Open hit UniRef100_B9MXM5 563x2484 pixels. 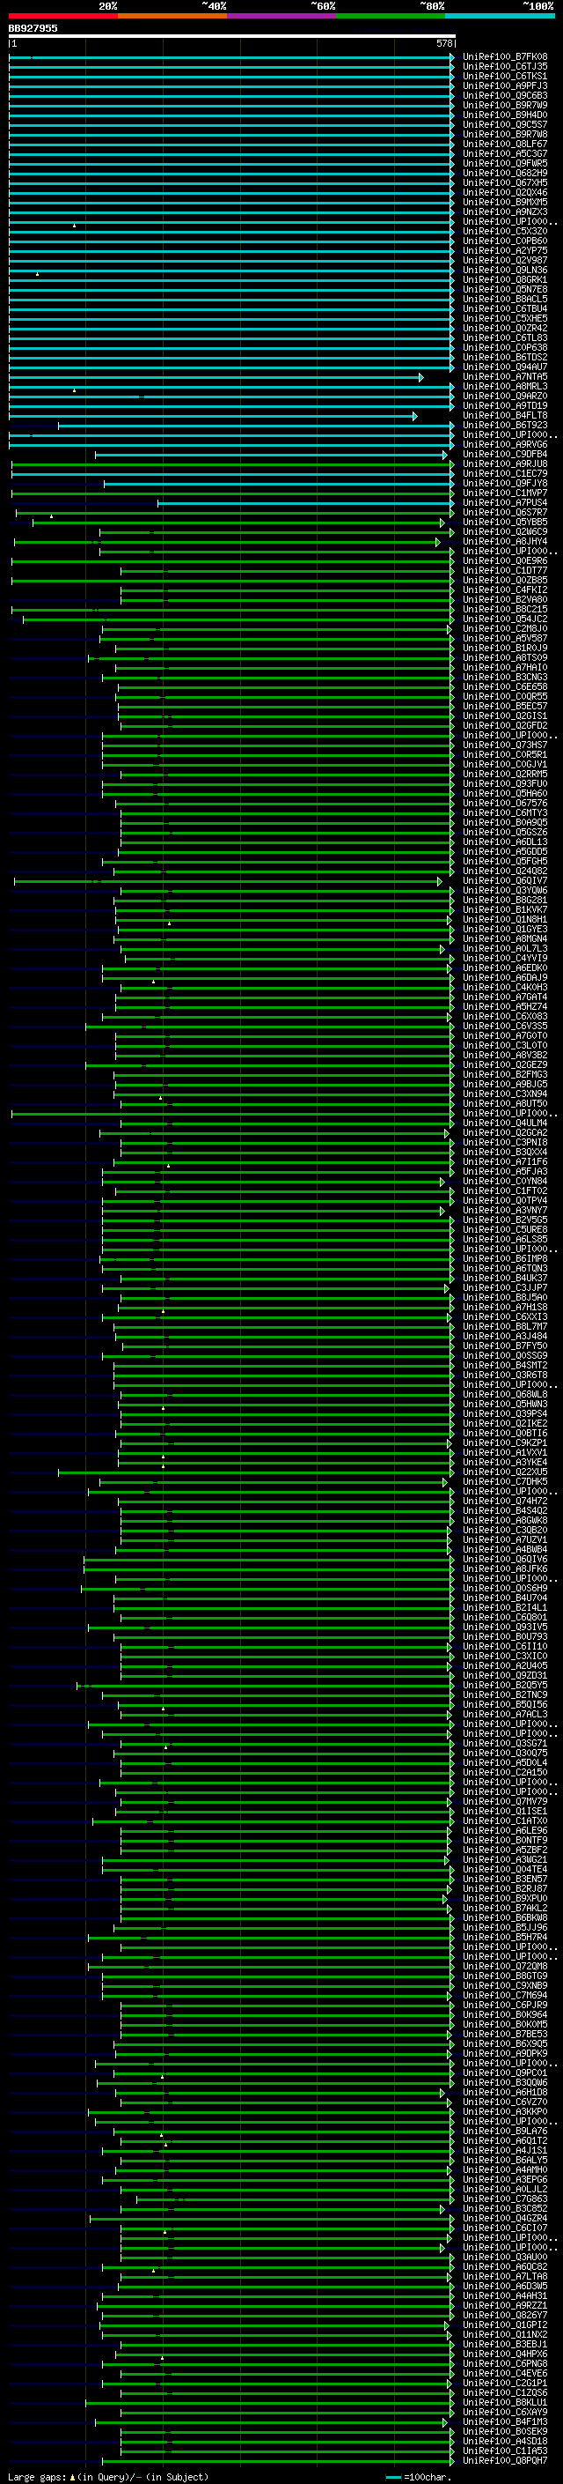click(x=504, y=202)
